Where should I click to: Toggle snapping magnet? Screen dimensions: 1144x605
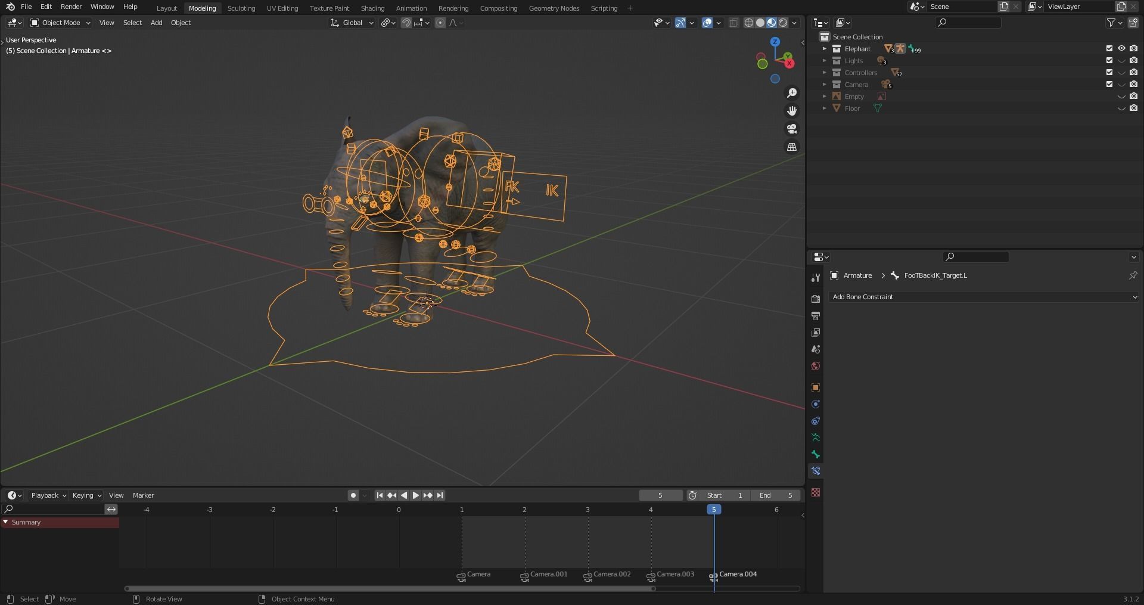point(406,23)
